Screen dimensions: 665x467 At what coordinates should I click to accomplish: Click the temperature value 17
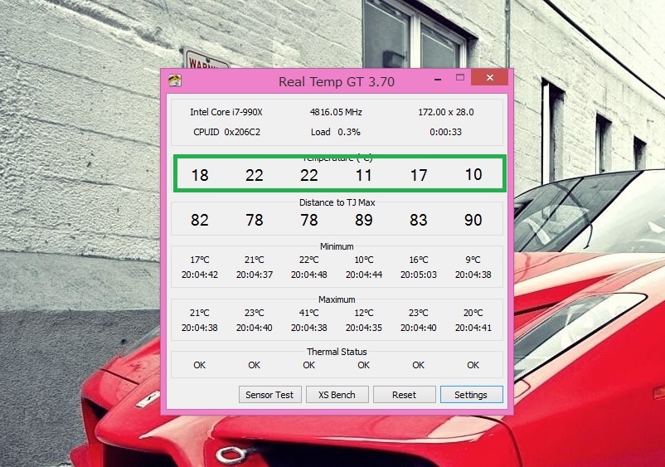(x=419, y=175)
